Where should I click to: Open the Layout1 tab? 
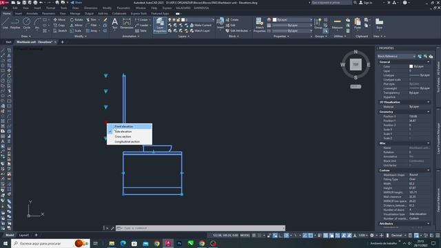click(x=24, y=235)
